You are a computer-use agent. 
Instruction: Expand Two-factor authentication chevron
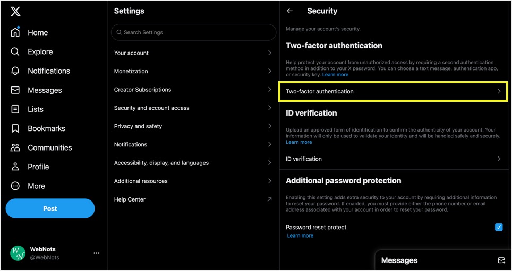tap(499, 91)
